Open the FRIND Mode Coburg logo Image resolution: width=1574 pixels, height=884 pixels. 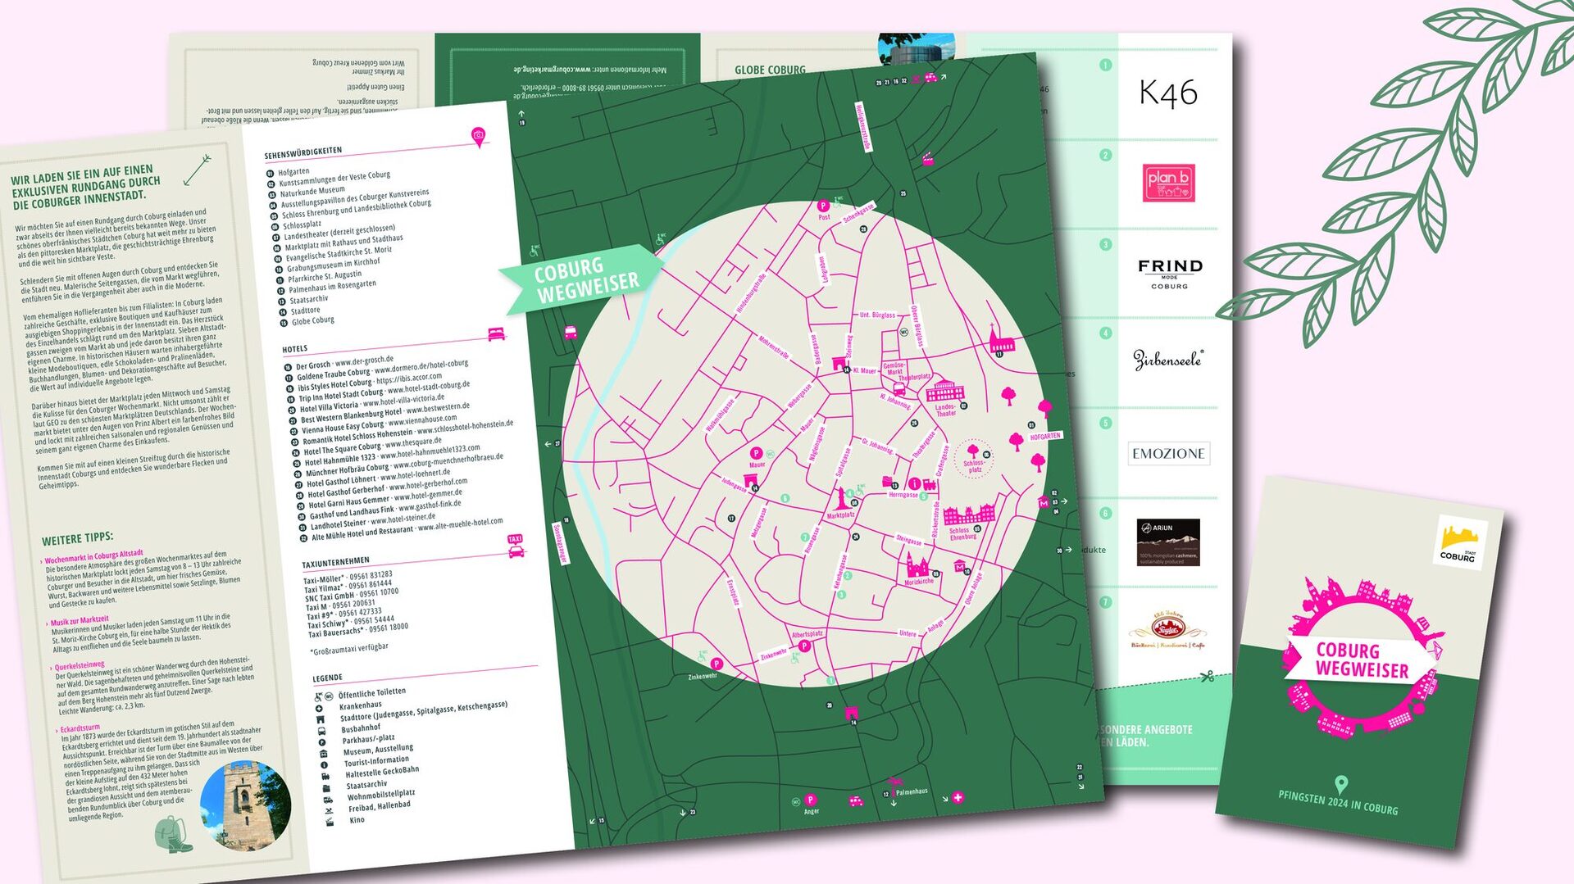(1170, 273)
